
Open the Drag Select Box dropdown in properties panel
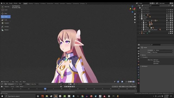coord(163,52)
